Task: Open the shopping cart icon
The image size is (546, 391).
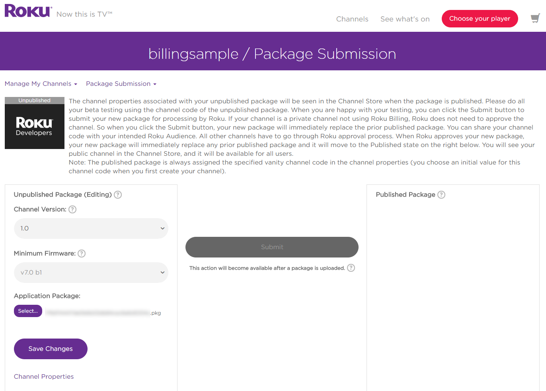Action: click(535, 18)
